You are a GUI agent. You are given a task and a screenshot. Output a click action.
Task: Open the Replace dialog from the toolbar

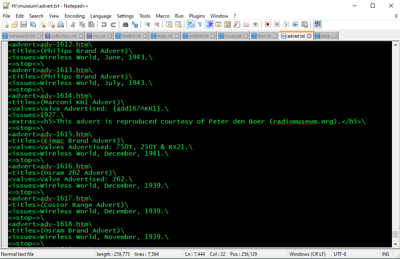coord(135,24)
